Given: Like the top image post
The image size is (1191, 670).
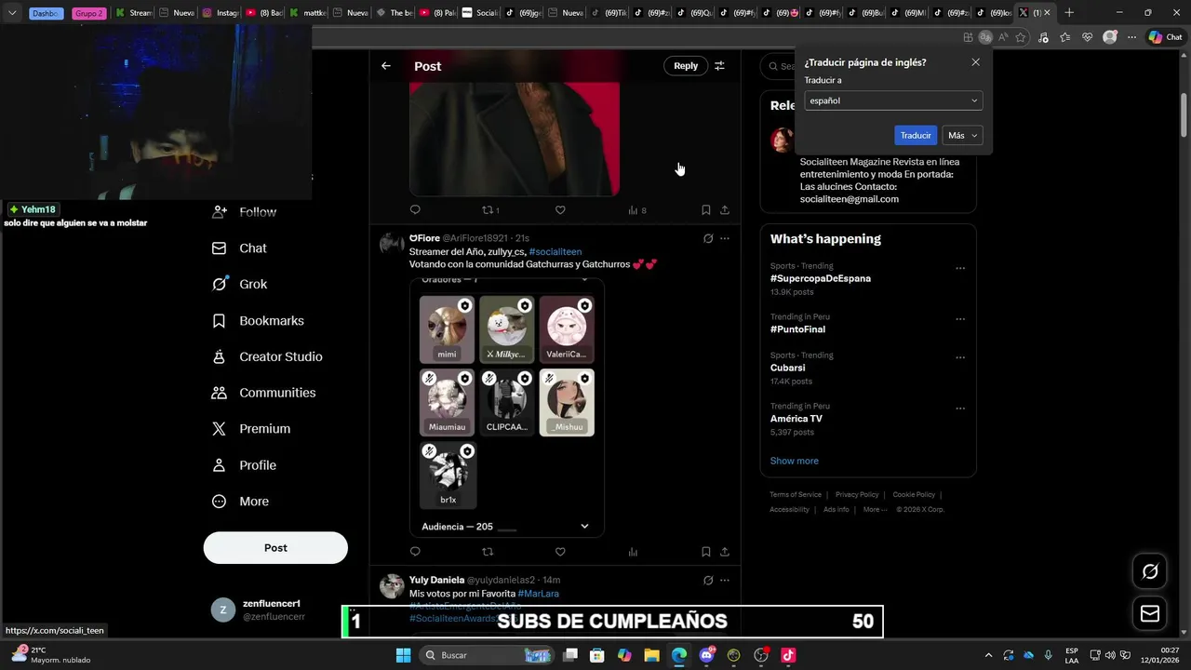Looking at the screenshot, I should [x=560, y=210].
